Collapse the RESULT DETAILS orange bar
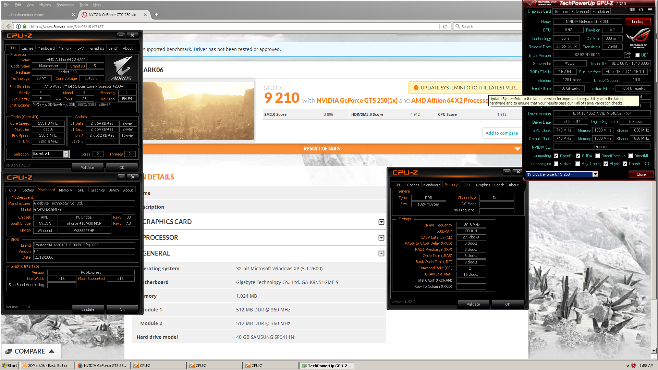This screenshot has height=370, width=658. pos(517,149)
